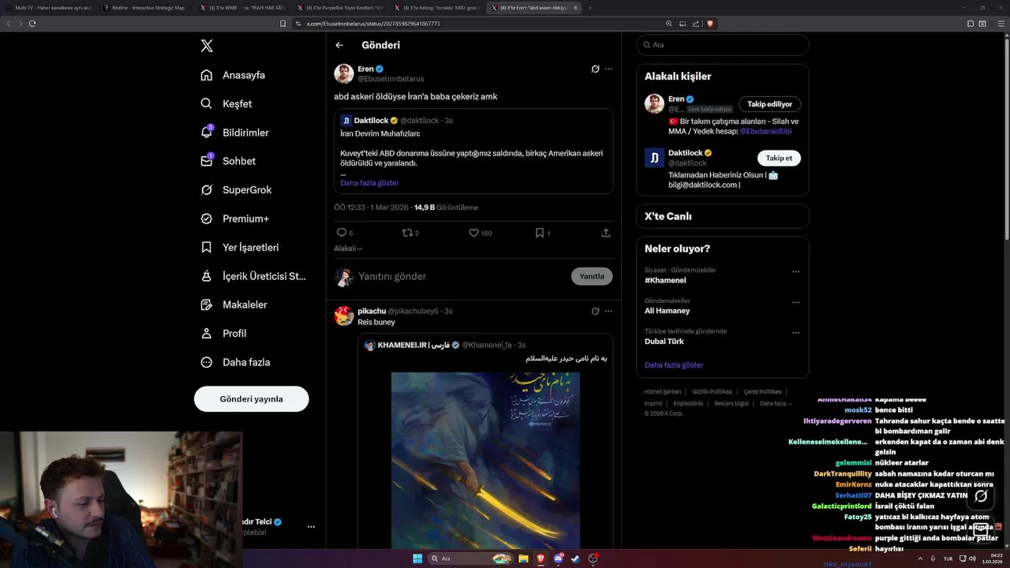Follow Daktilock with Takip et

pos(779,158)
